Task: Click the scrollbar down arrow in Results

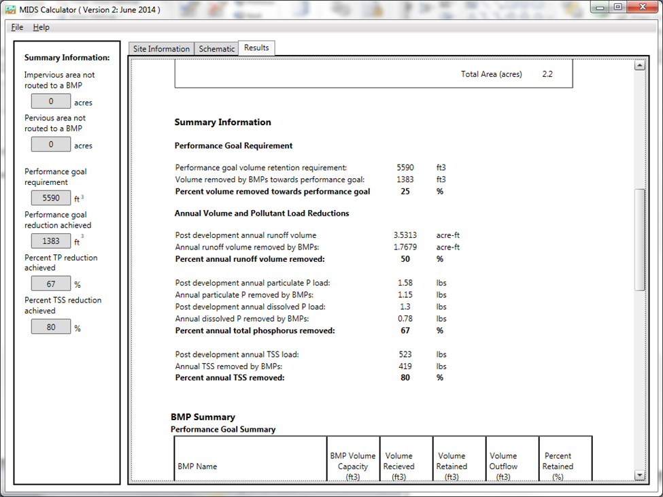Action: point(640,475)
